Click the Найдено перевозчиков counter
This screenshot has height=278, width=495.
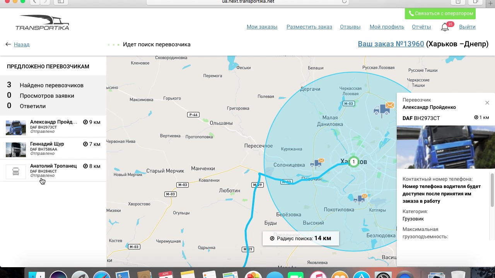pos(52,85)
